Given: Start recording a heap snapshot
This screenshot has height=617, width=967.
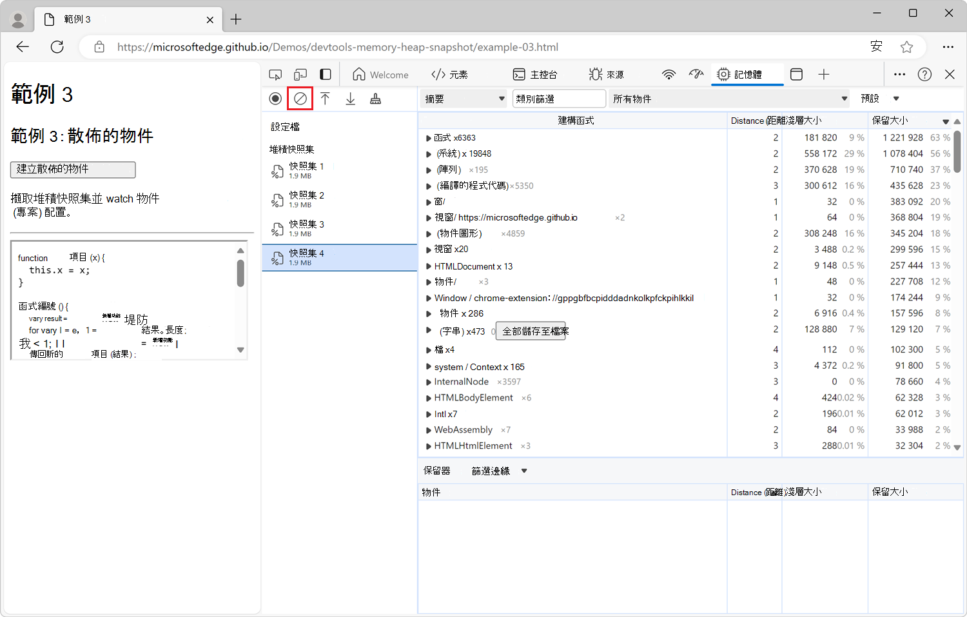Looking at the screenshot, I should (275, 99).
